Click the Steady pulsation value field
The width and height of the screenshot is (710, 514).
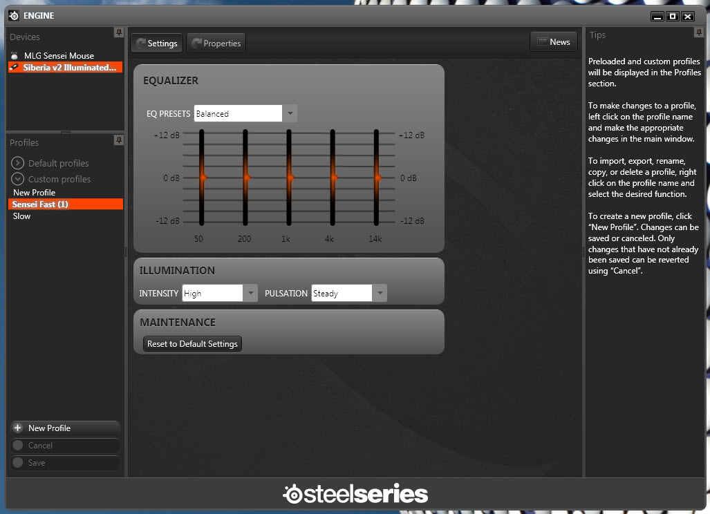(x=342, y=293)
